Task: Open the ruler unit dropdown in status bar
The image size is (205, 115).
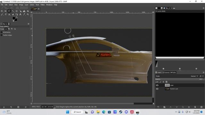Action: click(x=44, y=107)
